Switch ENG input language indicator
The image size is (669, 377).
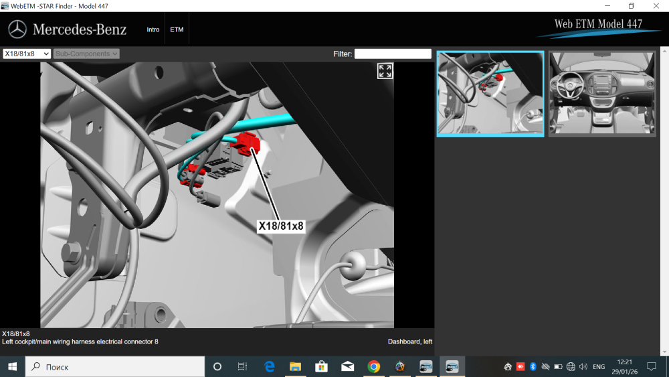599,367
